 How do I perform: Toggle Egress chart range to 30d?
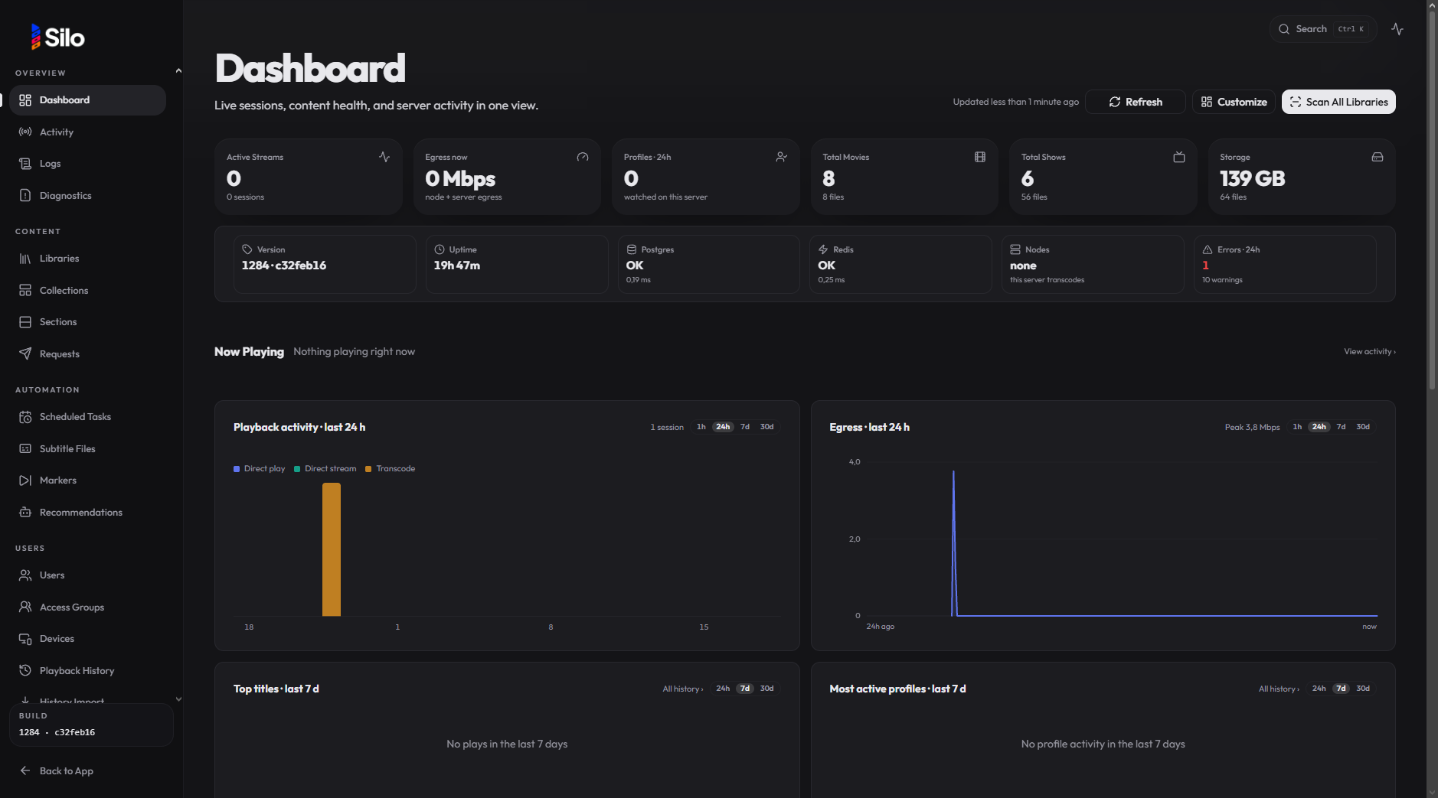pyautogui.click(x=1363, y=427)
